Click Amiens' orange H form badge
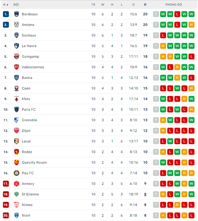This screenshot has width=198, height=221. coord(191,25)
